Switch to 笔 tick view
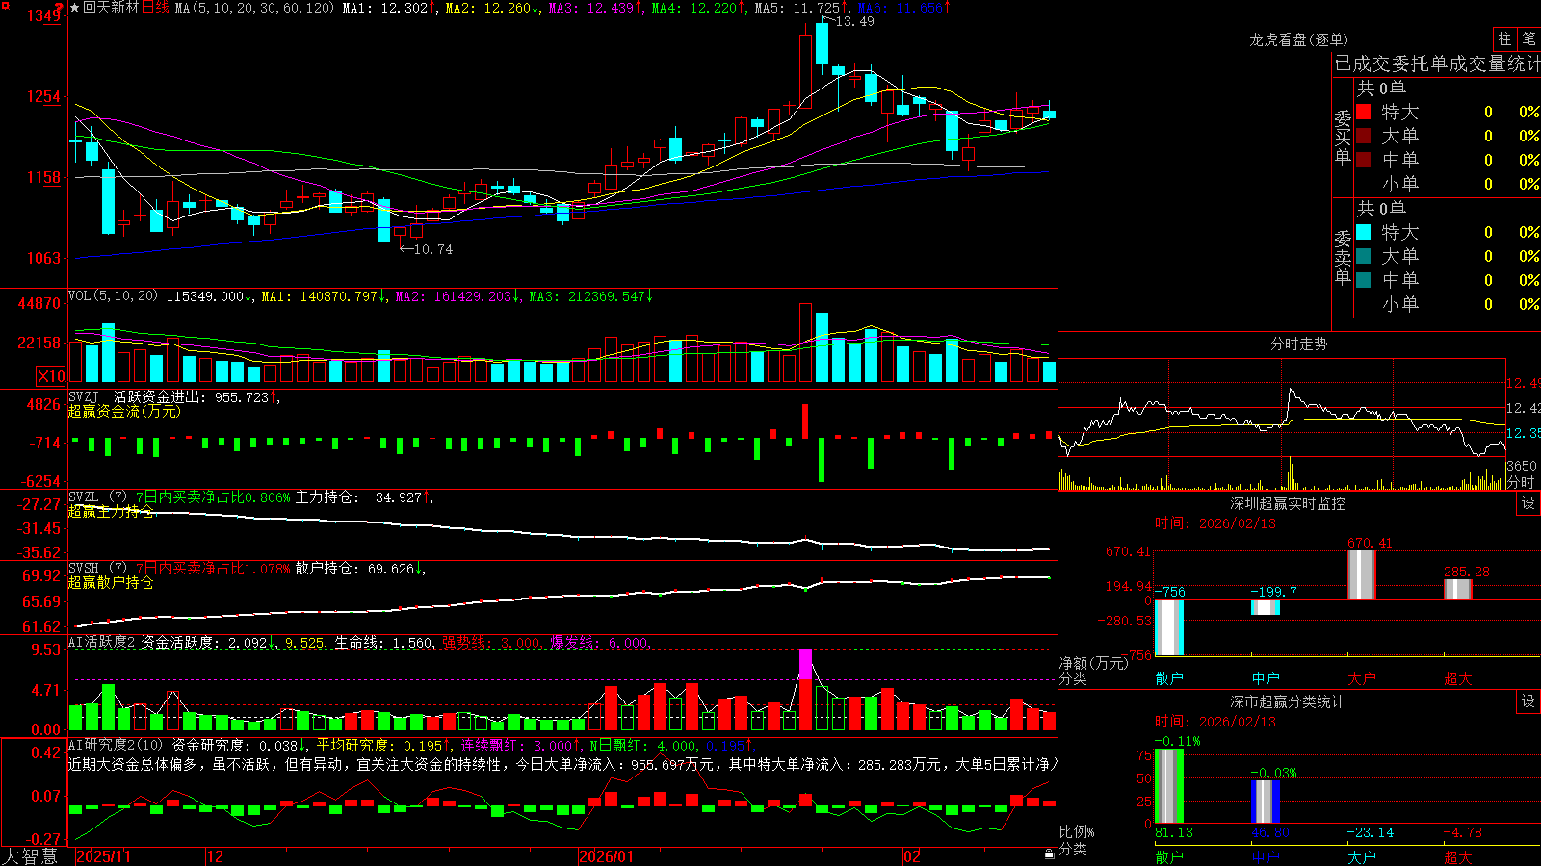The width and height of the screenshot is (1541, 866). point(1528,38)
